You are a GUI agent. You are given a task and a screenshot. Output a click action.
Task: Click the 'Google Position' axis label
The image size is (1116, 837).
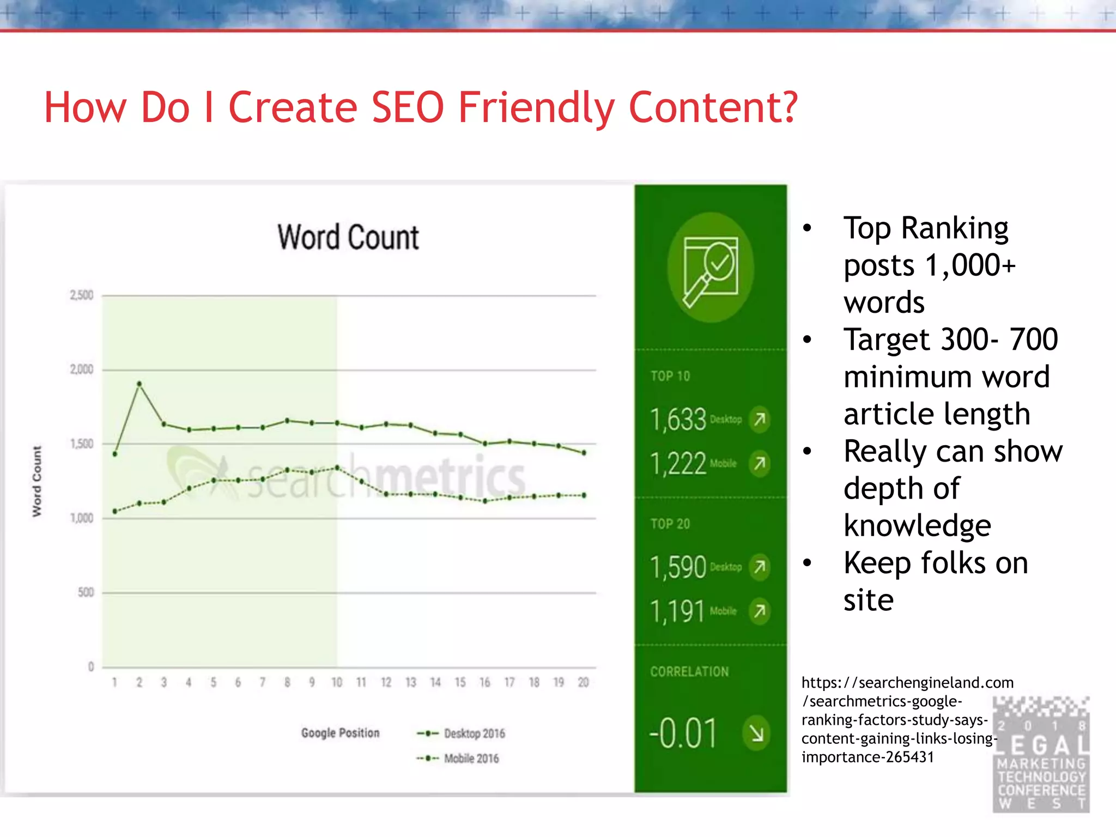click(340, 733)
